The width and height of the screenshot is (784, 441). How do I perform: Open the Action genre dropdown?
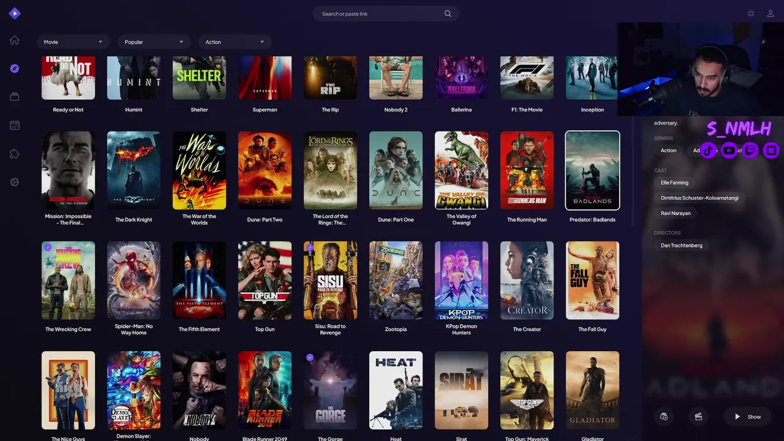pos(235,42)
